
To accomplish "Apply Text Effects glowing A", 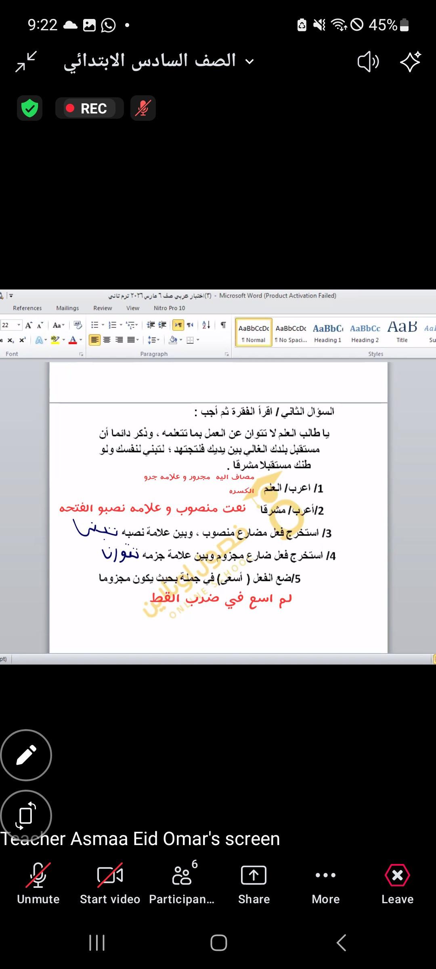I will [x=39, y=340].
